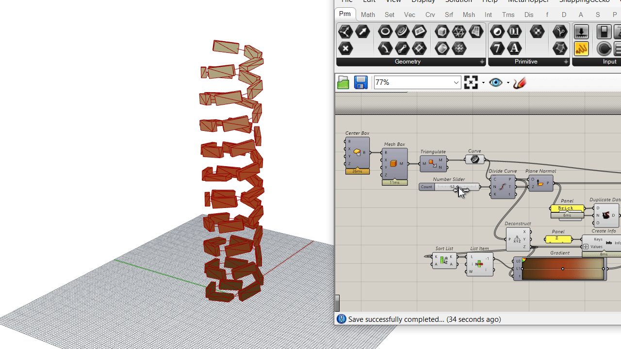Select the Integer 7 parameter icon
Viewport: 621px width, 349px height.
[x=497, y=48]
